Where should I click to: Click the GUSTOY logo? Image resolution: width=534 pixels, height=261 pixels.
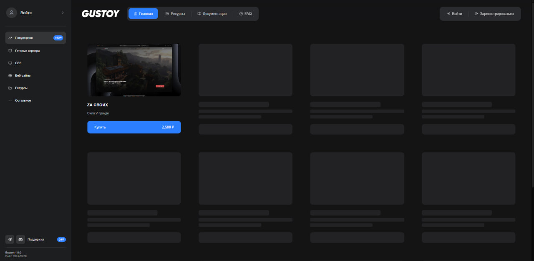(x=101, y=14)
